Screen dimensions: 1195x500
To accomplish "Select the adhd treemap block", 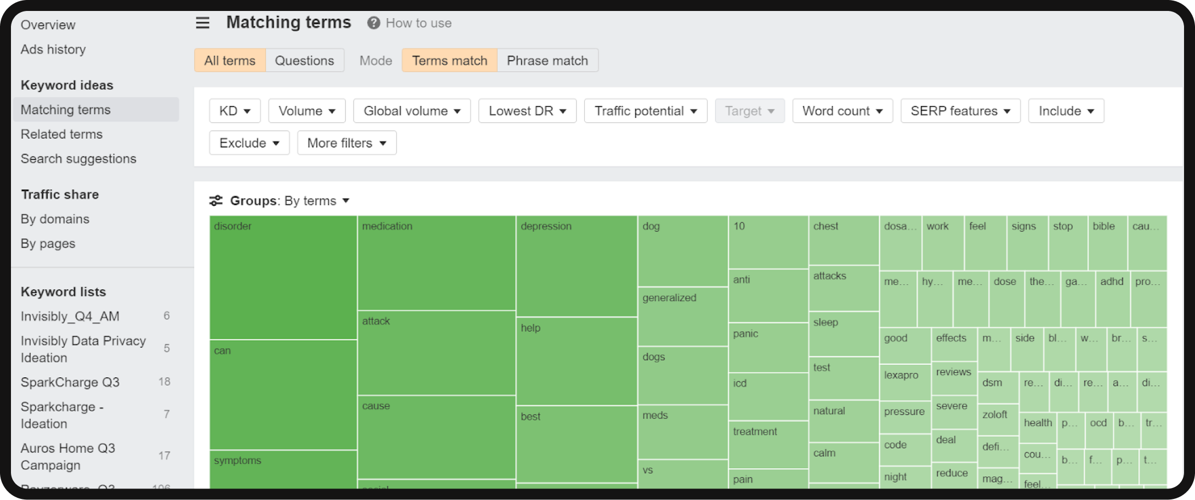I will (1113, 298).
